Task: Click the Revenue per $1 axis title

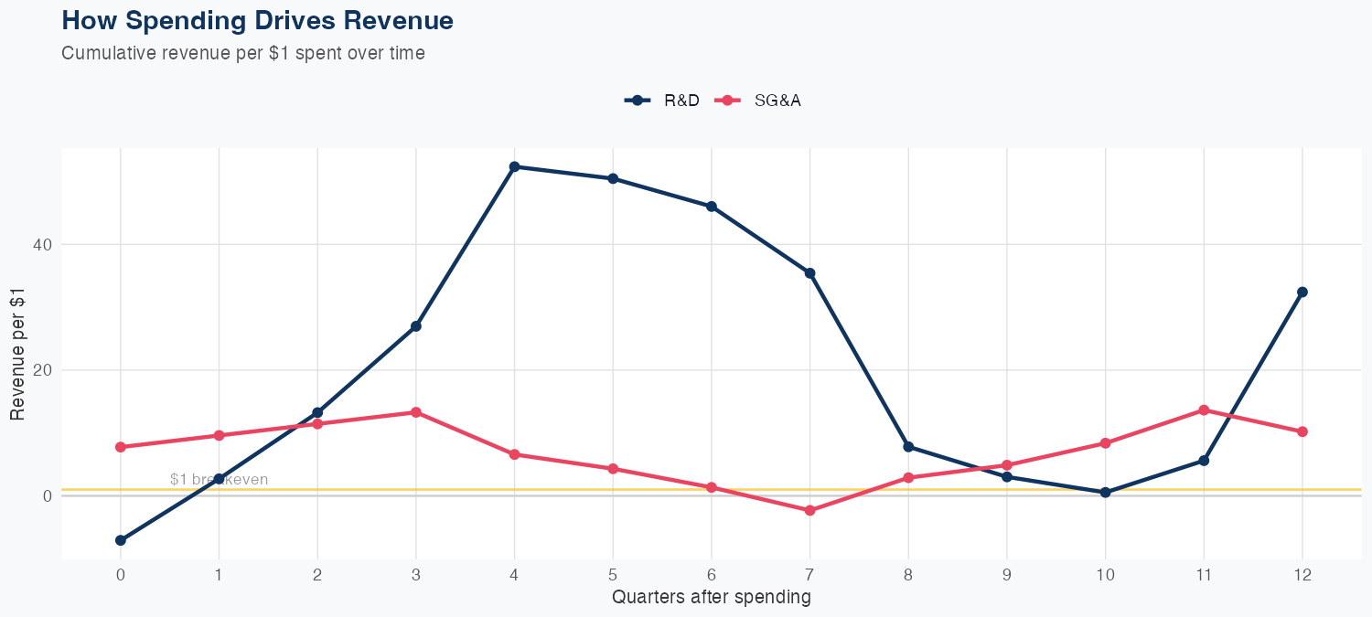Action: tap(17, 352)
